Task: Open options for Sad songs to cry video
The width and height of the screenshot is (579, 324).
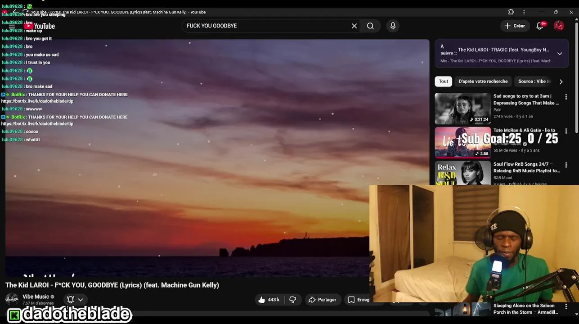Action: coord(566,97)
